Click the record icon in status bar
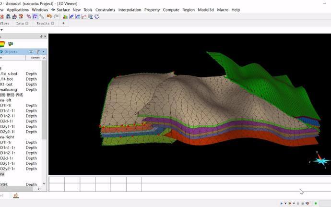The width and height of the screenshot is (331, 207). point(290,204)
